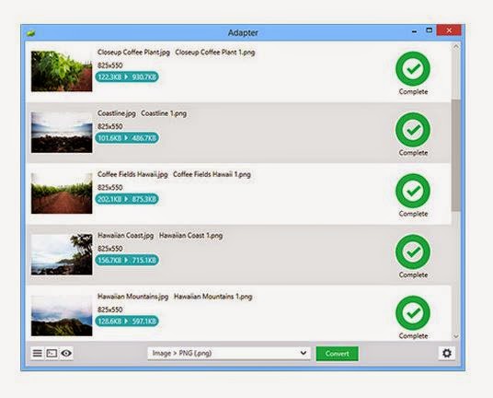The image size is (493, 398).
Task: Select the Hawaiian Mountains thumbnail
Action: (x=62, y=315)
